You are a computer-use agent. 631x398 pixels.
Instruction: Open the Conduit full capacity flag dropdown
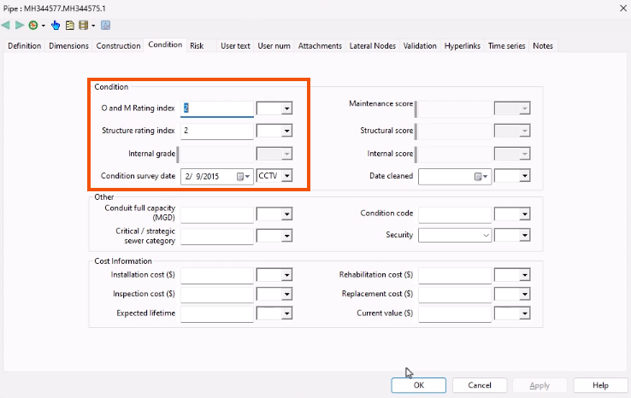tap(286, 214)
